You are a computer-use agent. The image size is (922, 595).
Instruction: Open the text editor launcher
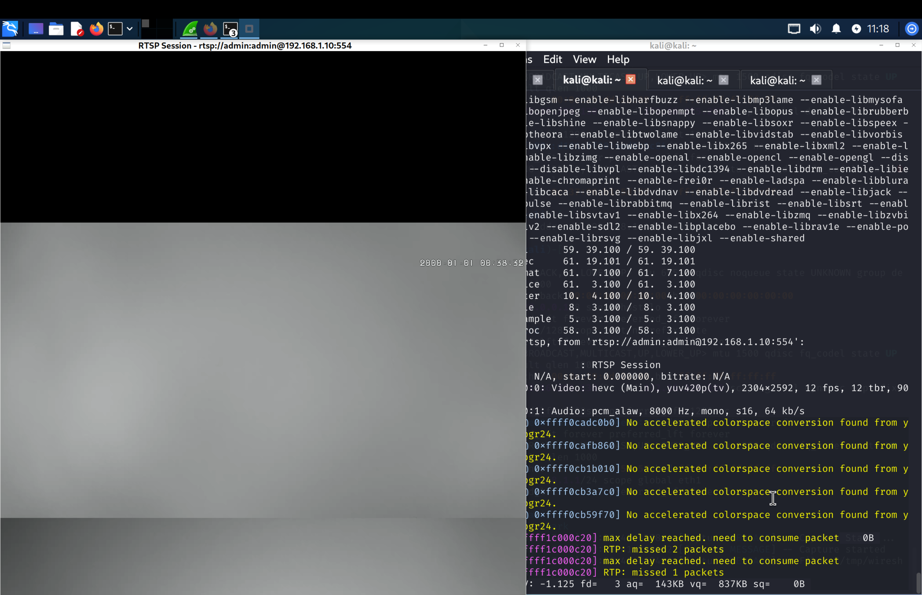[77, 29]
